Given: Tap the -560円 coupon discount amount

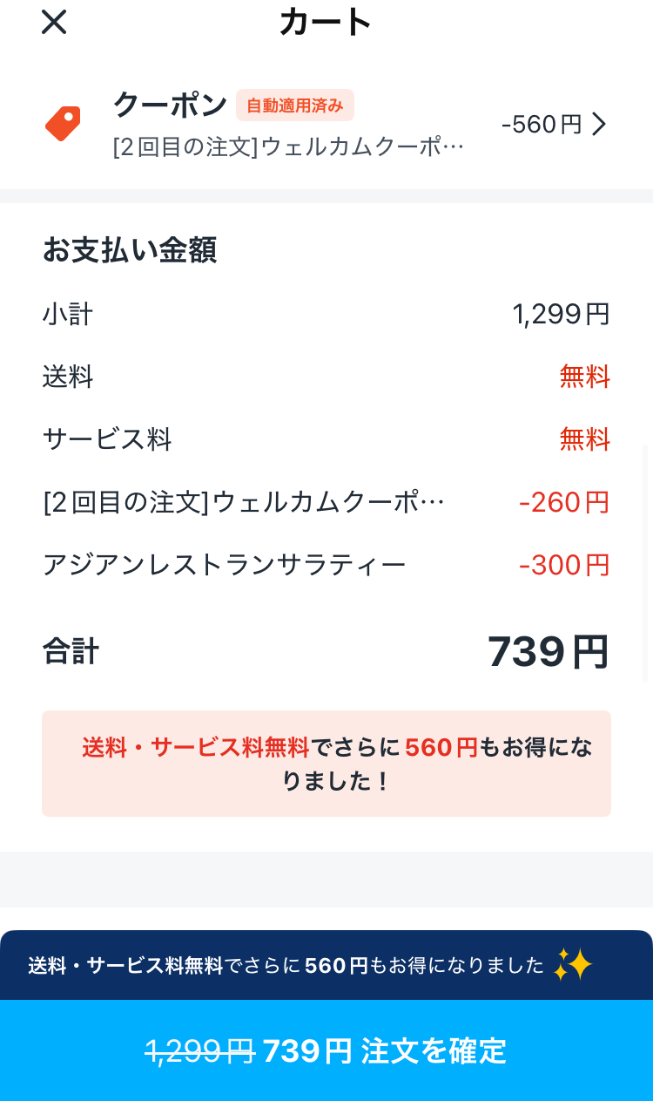Looking at the screenshot, I should coord(541,125).
